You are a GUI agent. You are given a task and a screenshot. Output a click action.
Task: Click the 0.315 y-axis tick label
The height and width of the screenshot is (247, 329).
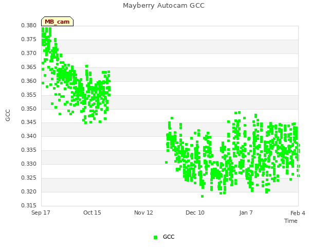[x=29, y=205]
